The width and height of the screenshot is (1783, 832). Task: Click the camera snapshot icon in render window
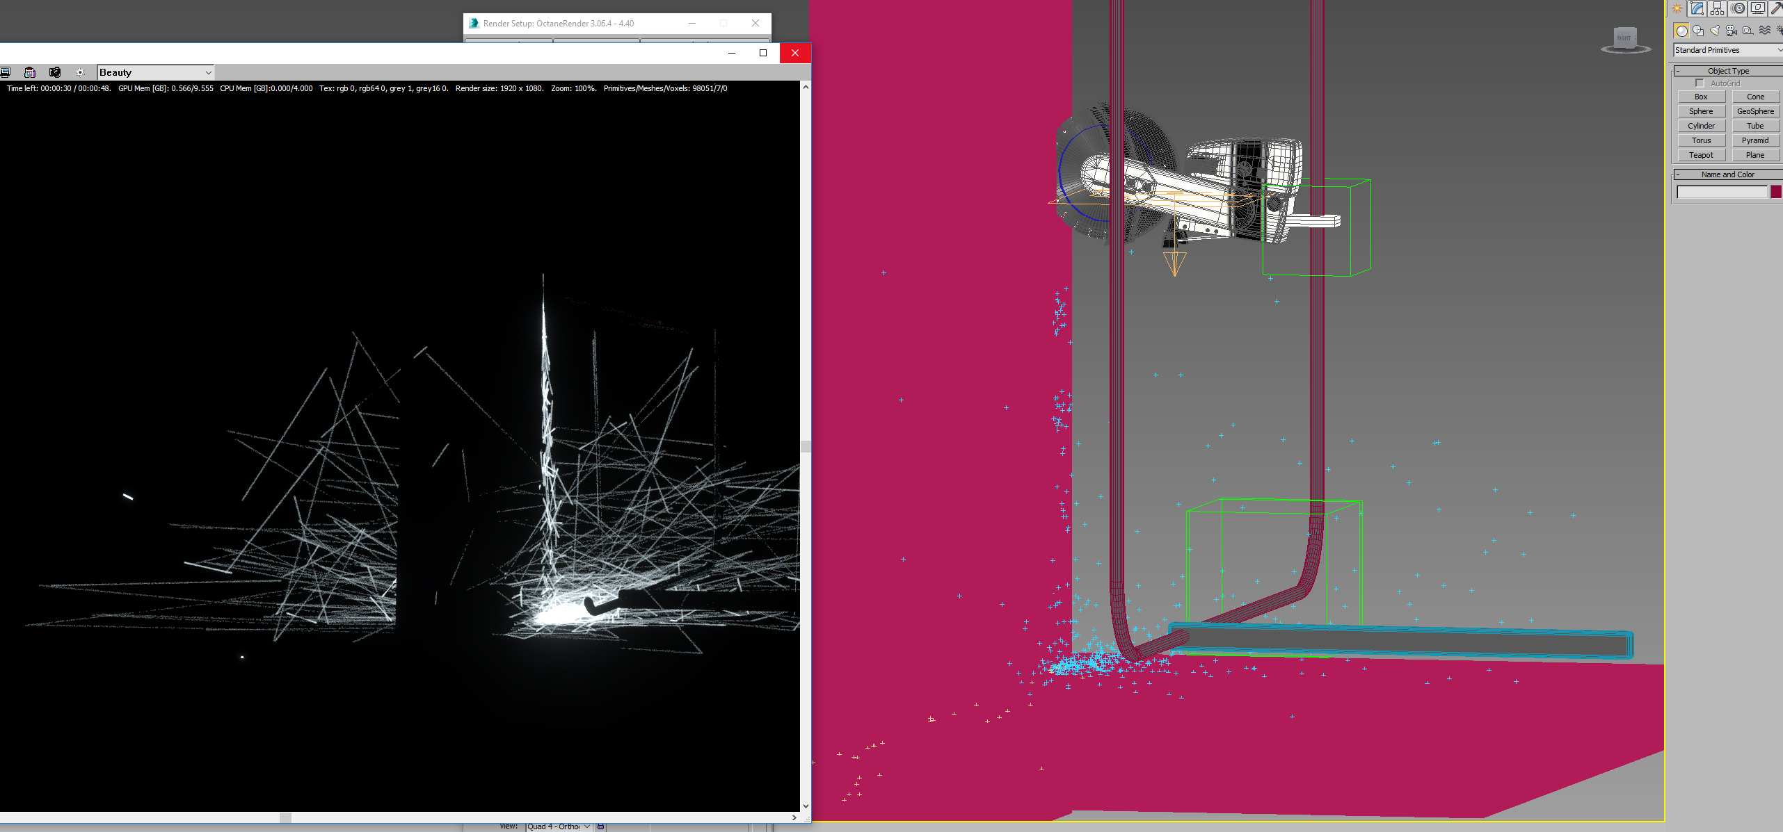tap(55, 72)
